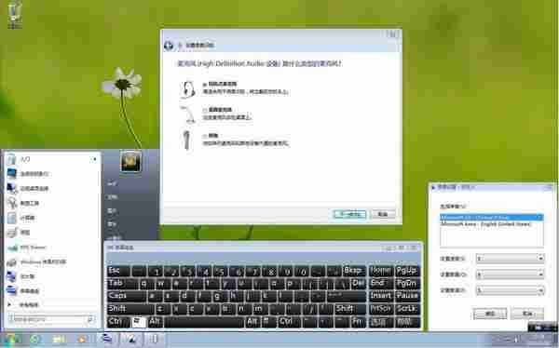The height and width of the screenshot is (348, 559).
Task: Click the Windows logo key on on-screen keyboard
Action: pos(138,322)
